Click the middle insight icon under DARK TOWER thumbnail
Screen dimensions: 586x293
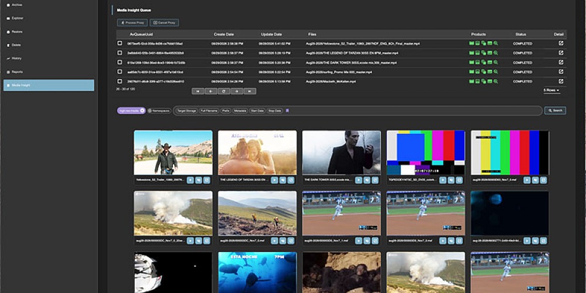pyautogui.click(x=367, y=180)
